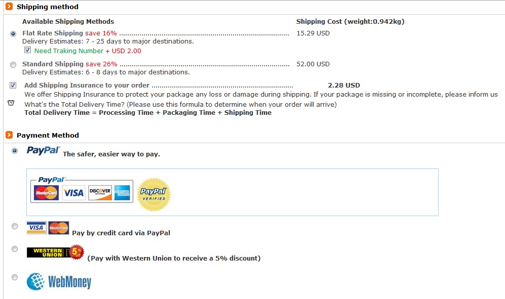Click the orange arrow beside Shipping method
Image resolution: width=505 pixels, height=299 pixels.
(9, 7)
